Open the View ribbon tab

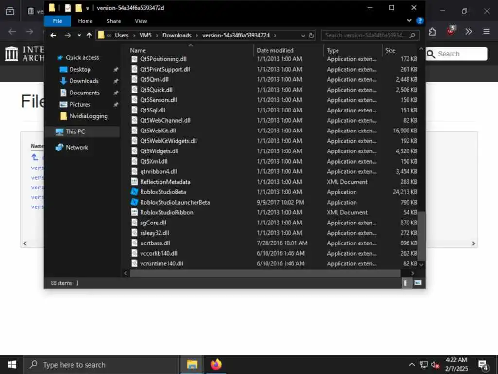141,21
